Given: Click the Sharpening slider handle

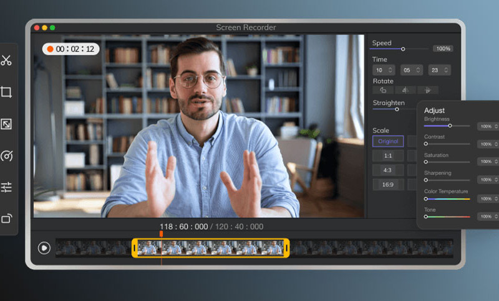Looking at the screenshot, I should (426, 180).
